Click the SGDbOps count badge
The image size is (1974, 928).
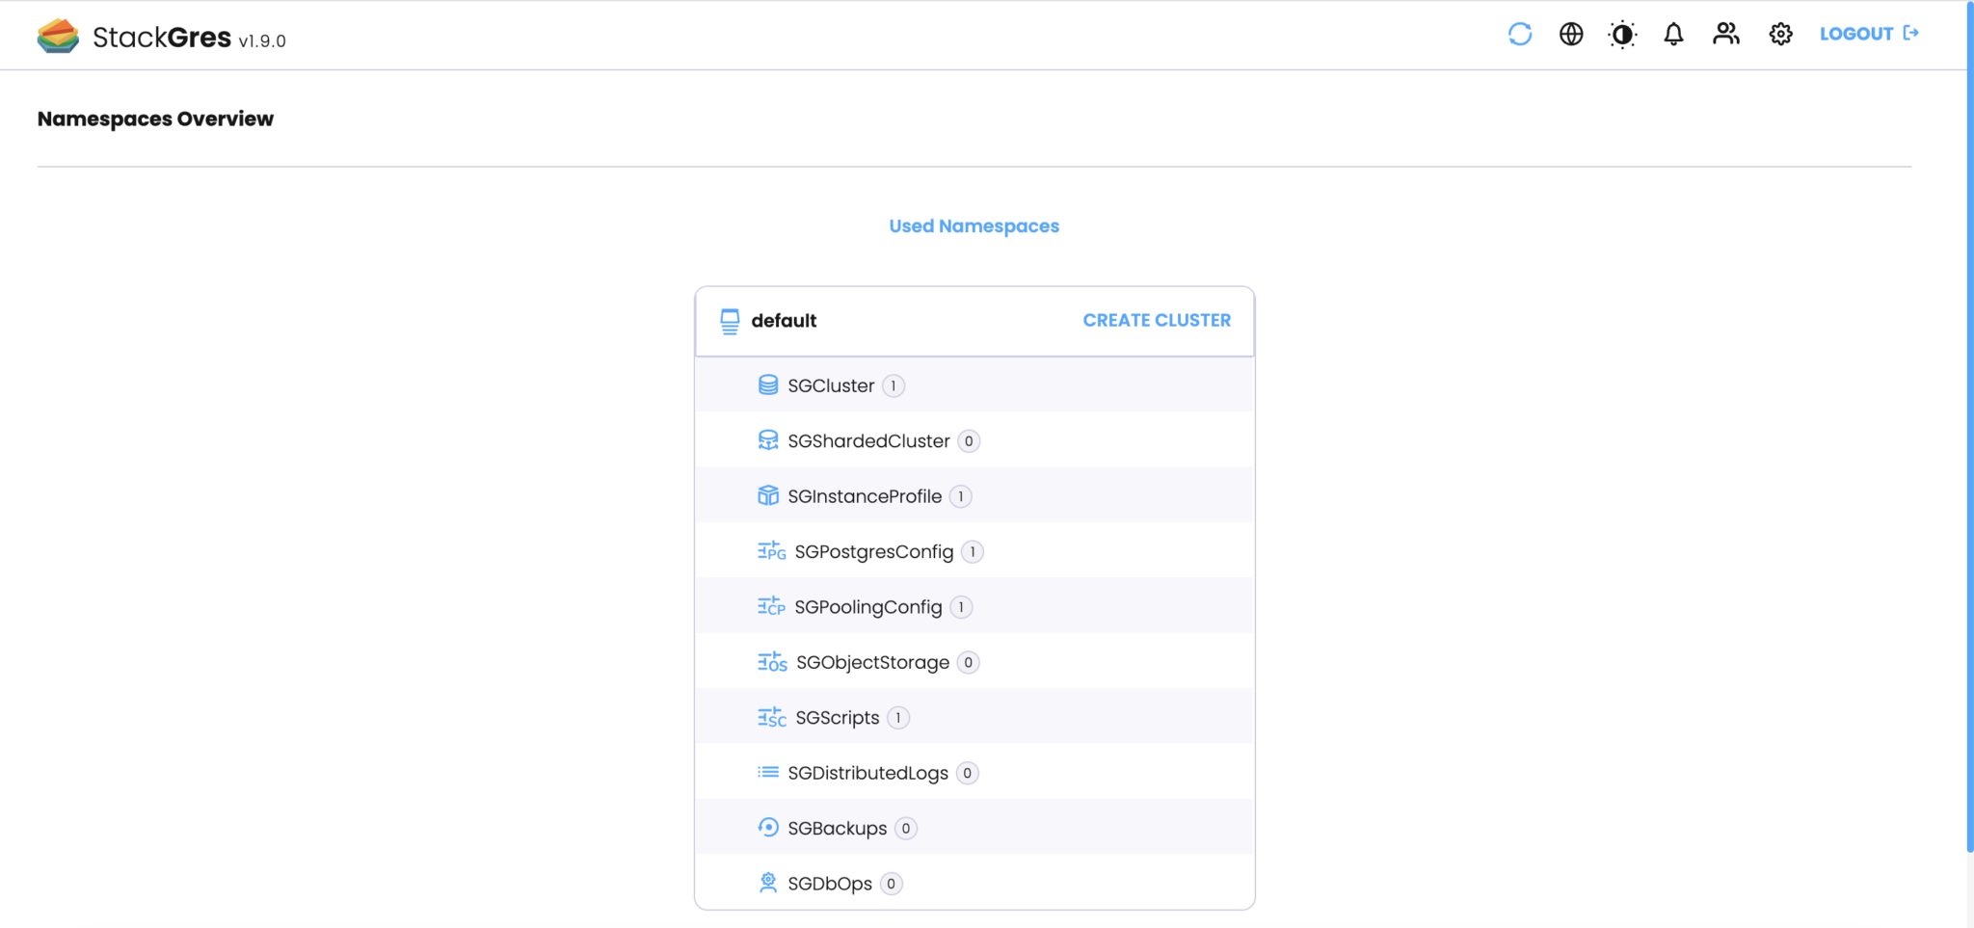[x=892, y=884]
